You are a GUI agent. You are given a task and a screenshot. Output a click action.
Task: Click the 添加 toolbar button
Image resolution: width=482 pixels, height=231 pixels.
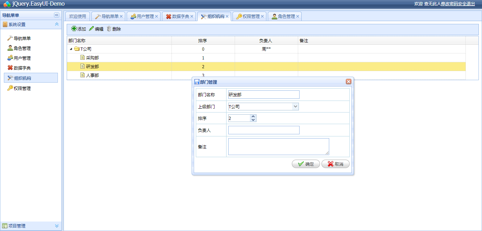79,29
